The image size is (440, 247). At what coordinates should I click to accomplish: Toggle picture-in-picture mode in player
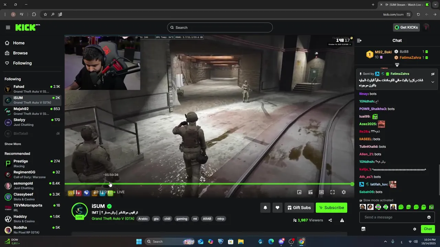click(x=299, y=192)
